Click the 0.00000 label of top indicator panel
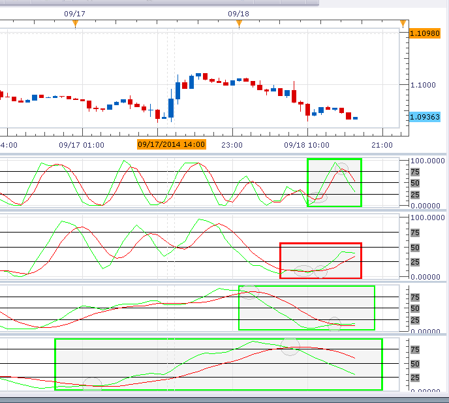The width and height of the screenshot is (449, 403). click(x=426, y=206)
